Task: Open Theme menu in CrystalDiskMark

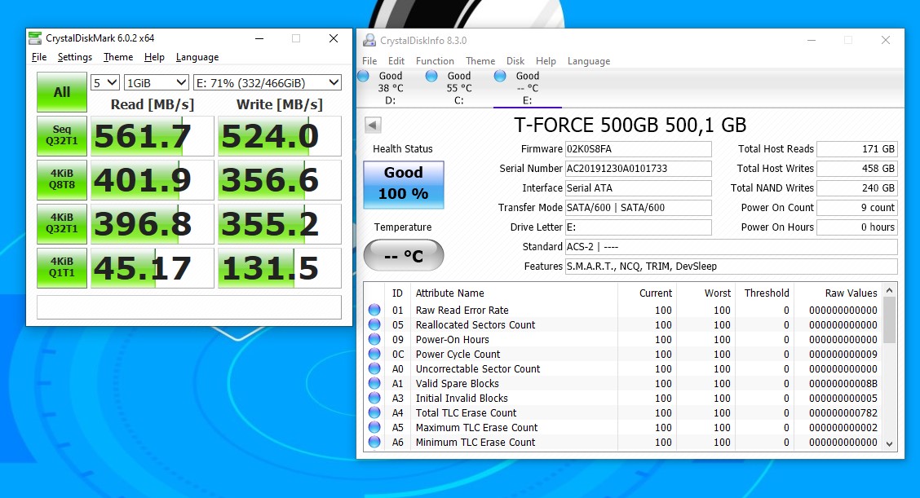Action: click(x=118, y=57)
